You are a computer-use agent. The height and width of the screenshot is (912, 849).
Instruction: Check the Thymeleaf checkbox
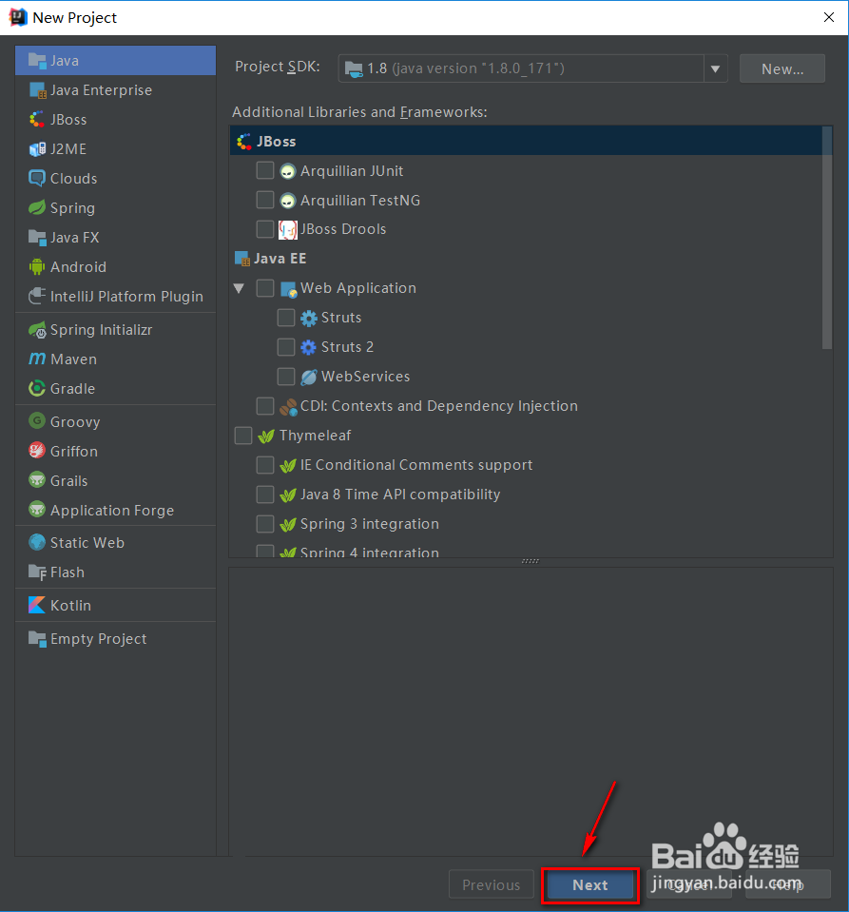[x=243, y=436]
